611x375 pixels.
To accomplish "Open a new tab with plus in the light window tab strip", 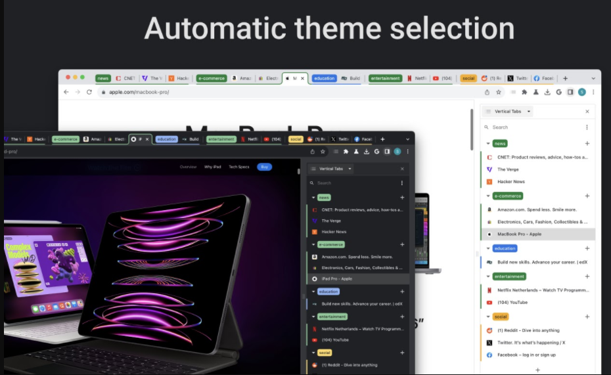I will (565, 78).
